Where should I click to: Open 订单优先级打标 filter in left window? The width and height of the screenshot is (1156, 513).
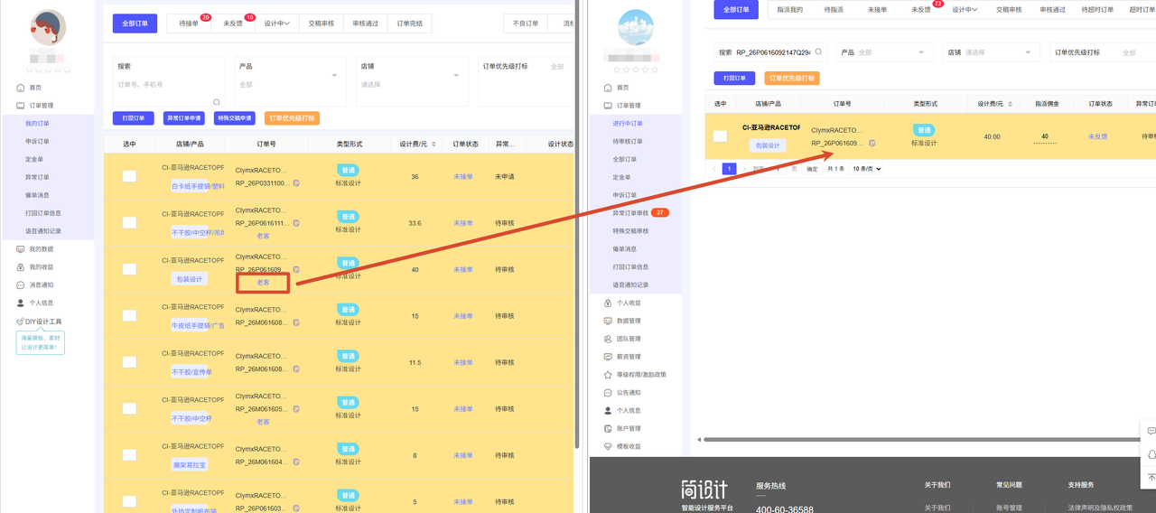click(526, 82)
